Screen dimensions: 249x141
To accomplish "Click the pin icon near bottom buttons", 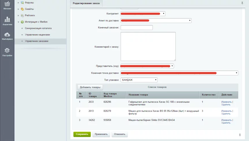I will coord(240,135).
